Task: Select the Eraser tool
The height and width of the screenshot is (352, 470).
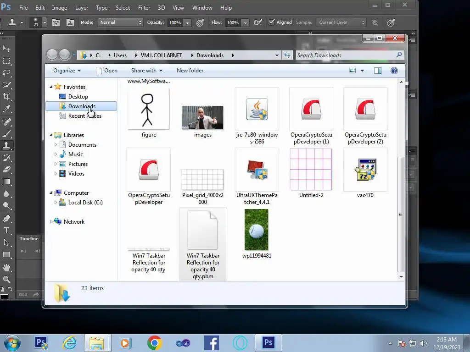Action: 6,170
